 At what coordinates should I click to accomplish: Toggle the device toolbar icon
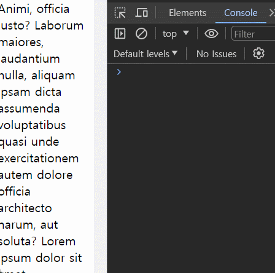point(142,13)
